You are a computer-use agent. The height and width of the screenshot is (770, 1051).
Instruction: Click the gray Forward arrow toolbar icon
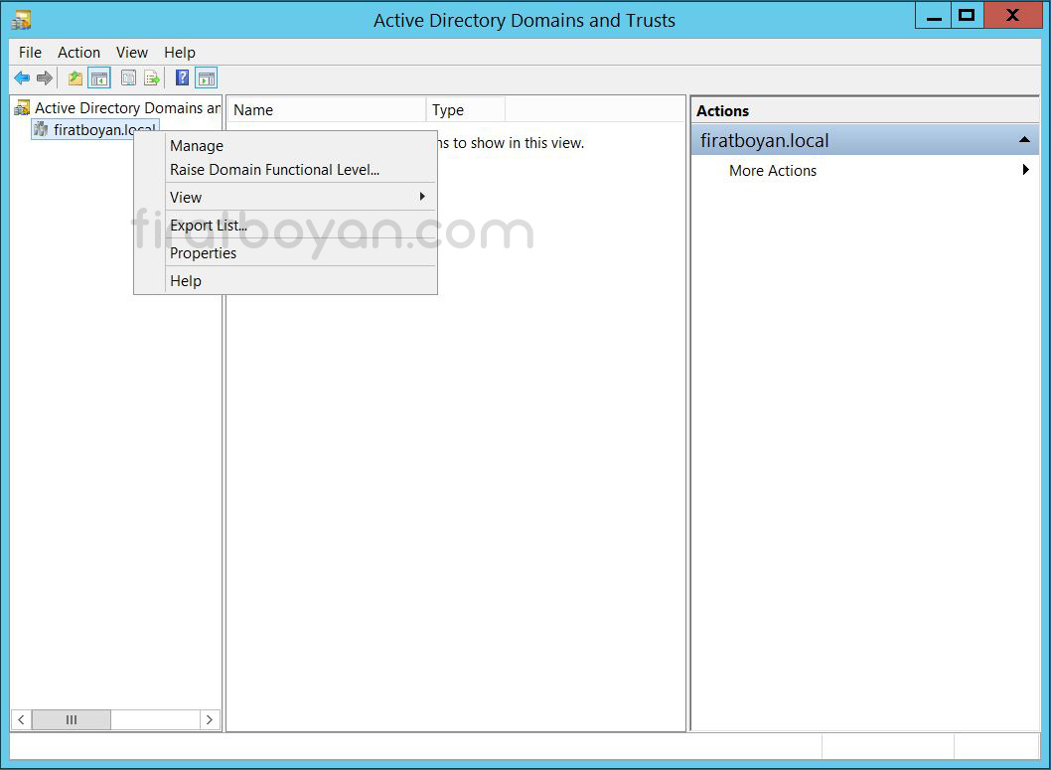45,78
